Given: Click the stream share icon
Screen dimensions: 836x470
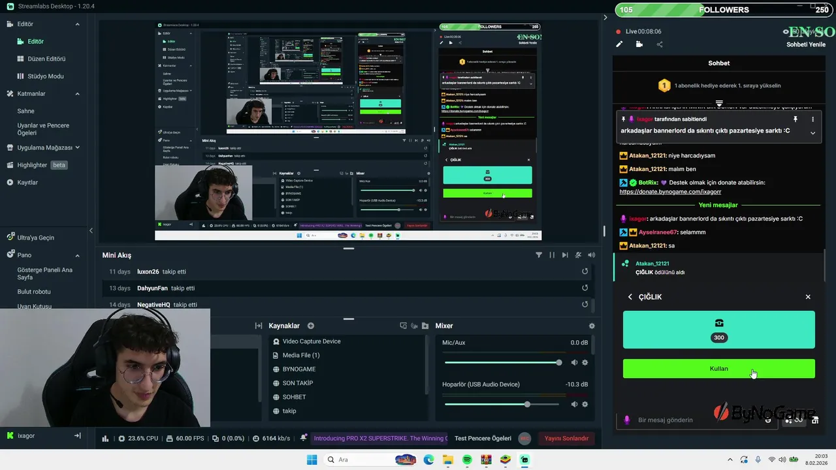Looking at the screenshot, I should point(660,44).
